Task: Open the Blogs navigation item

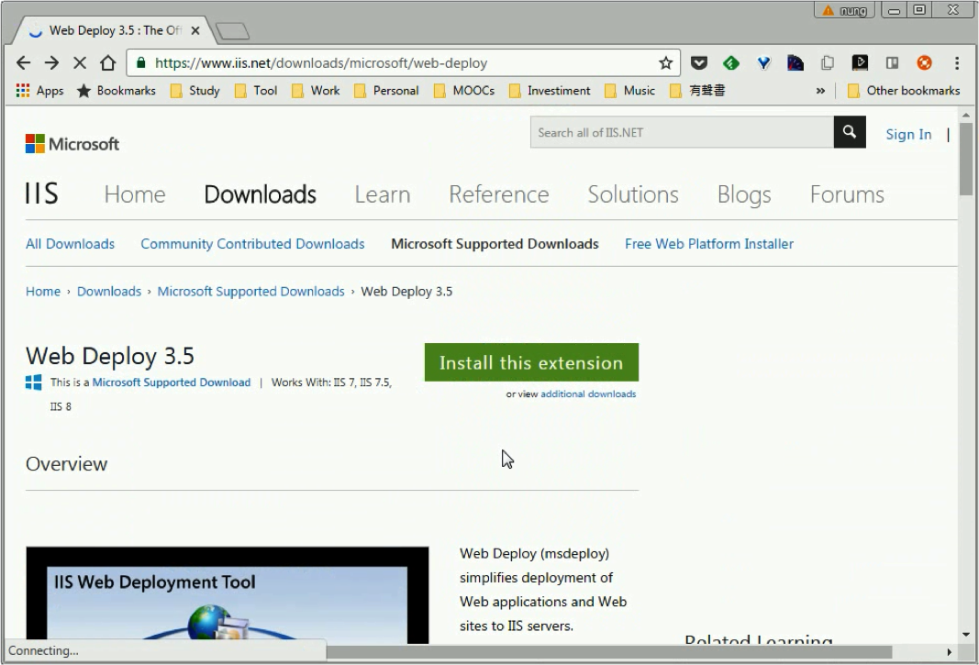Action: point(744,194)
